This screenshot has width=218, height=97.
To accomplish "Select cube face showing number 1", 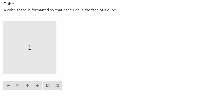I will (30, 47).
